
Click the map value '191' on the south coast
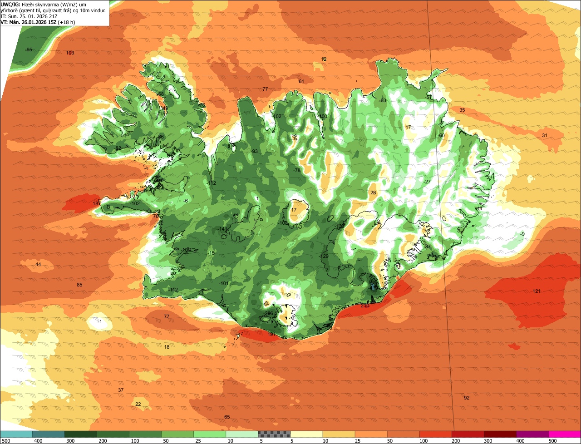pos(271,335)
